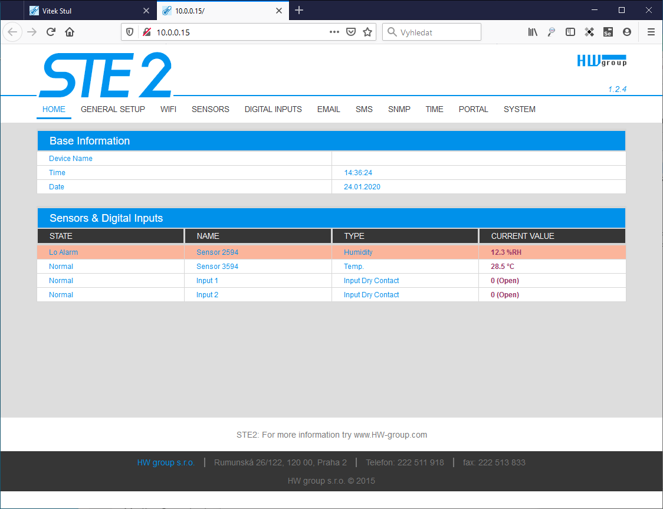Show connection info via insecure lock icon
This screenshot has height=509, width=663.
(147, 32)
